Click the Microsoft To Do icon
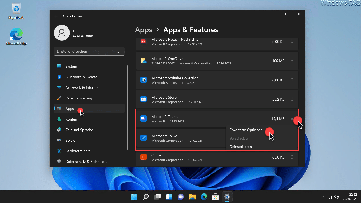This screenshot has height=203, width=361. [x=143, y=138]
